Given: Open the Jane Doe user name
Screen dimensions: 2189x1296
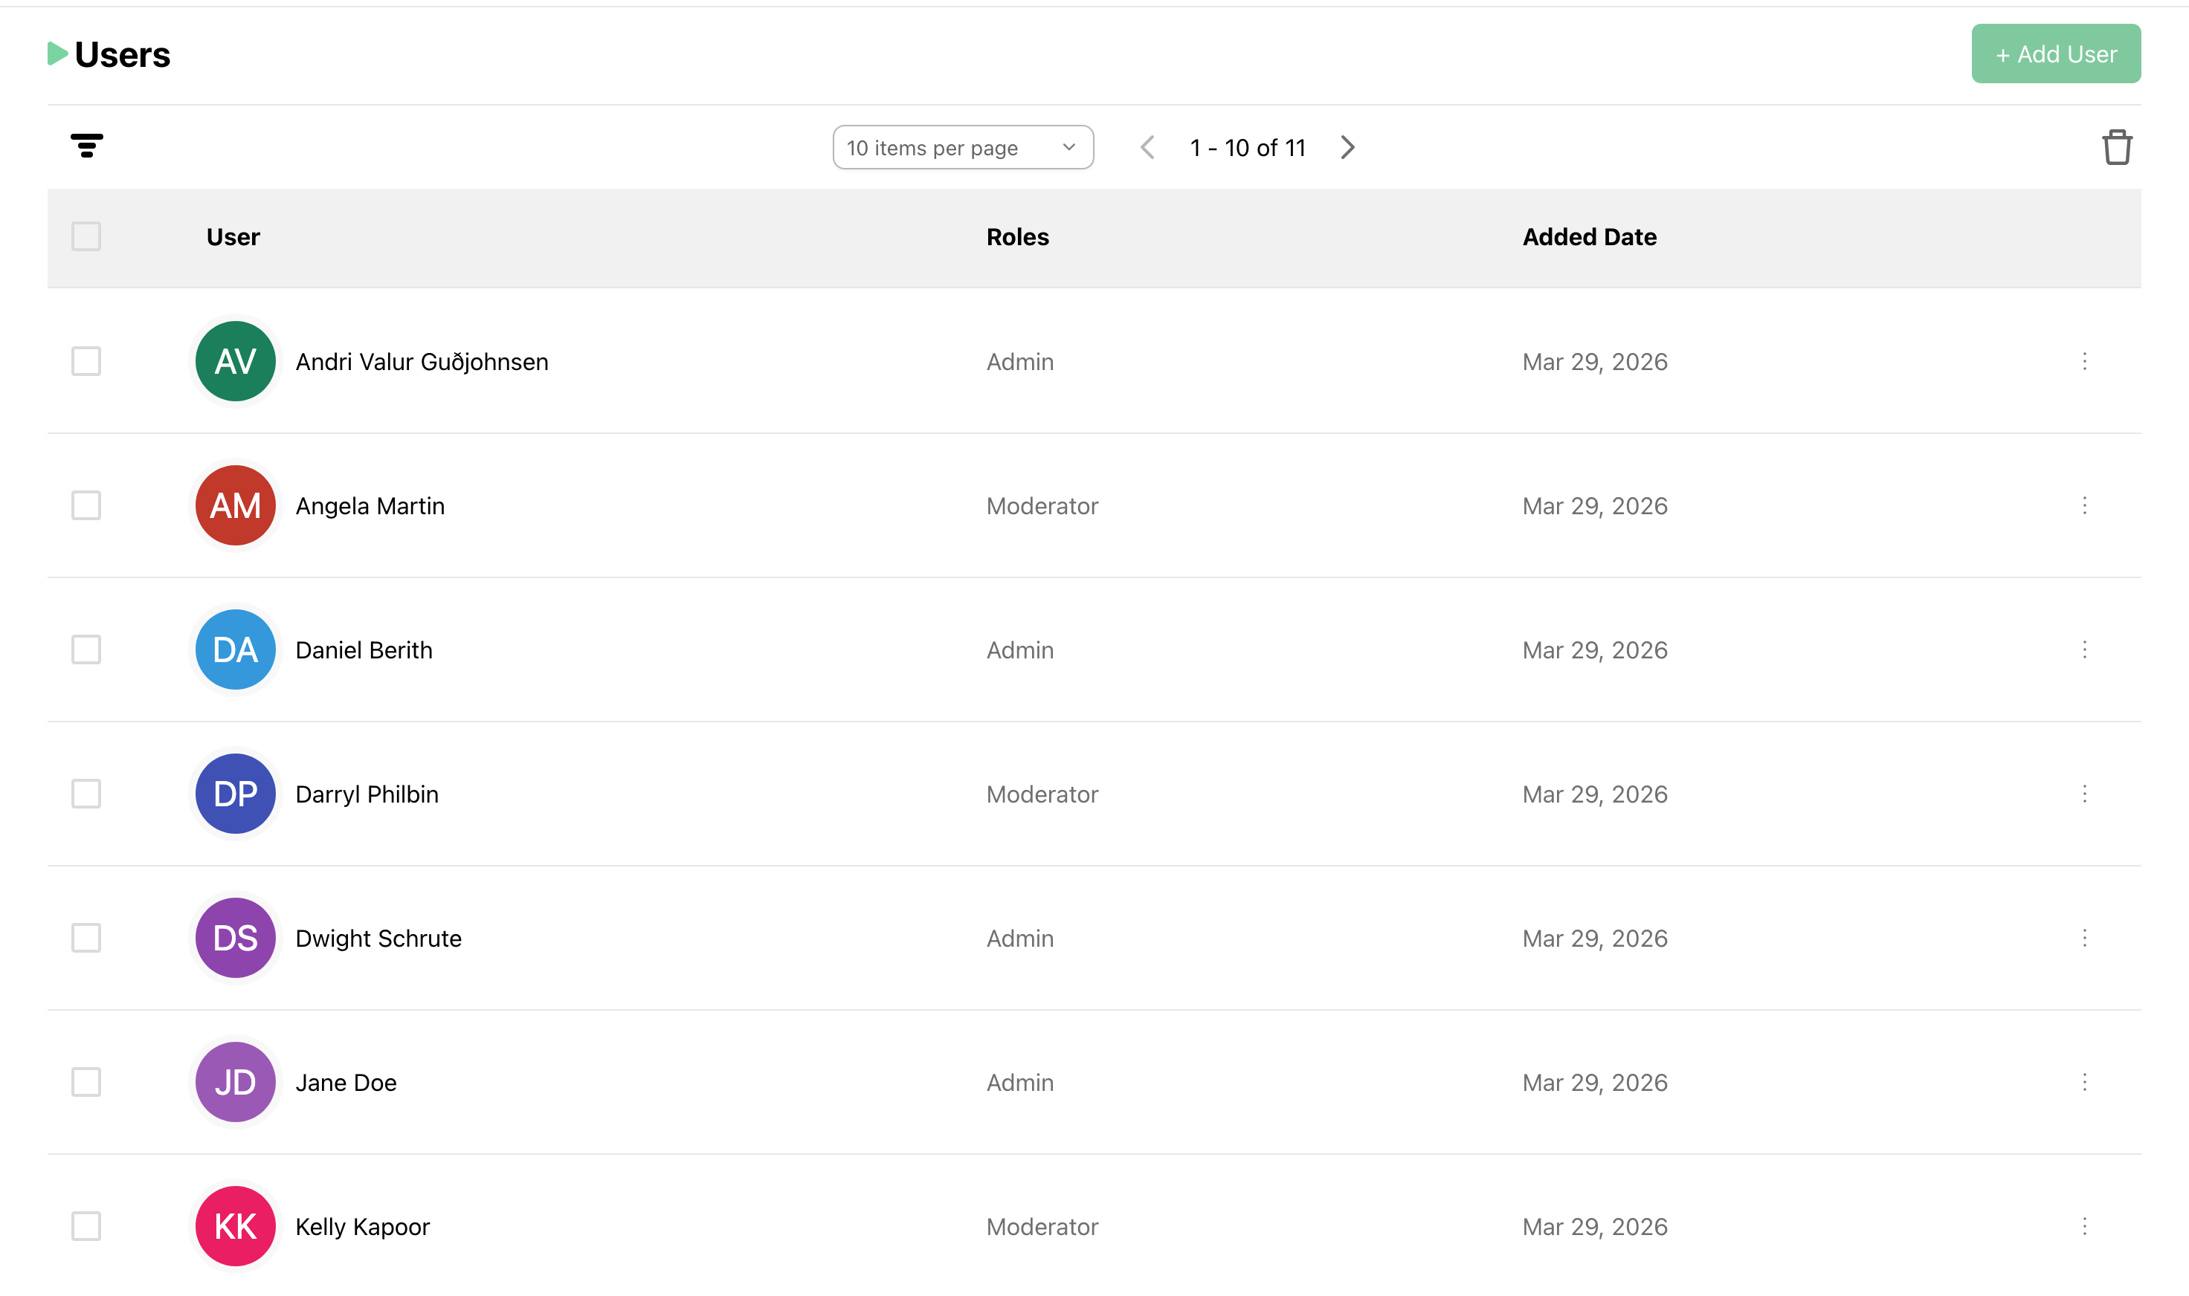Looking at the screenshot, I should [346, 1083].
